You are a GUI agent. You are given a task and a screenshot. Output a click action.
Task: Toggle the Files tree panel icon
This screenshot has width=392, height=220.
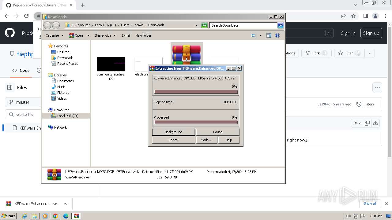pyautogui.click(x=10, y=87)
